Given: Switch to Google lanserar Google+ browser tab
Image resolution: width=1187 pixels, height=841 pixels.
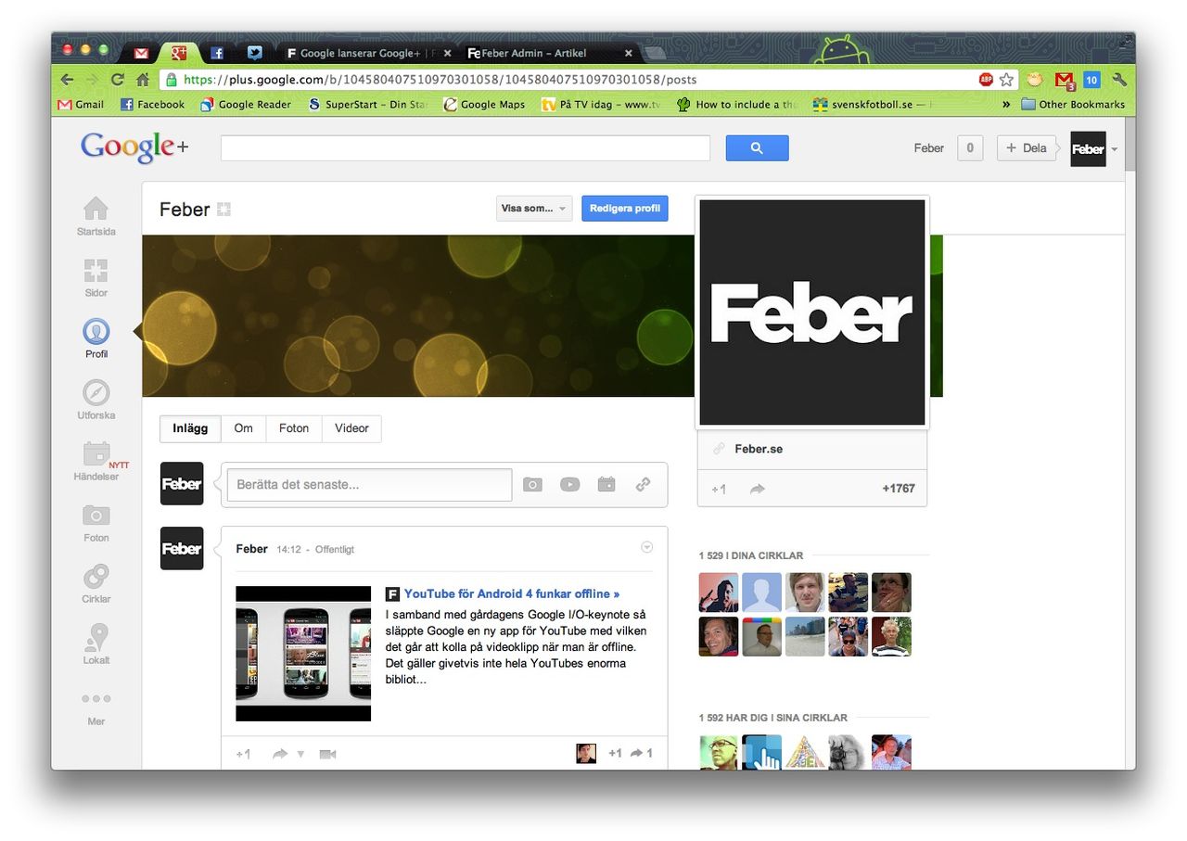Looking at the screenshot, I should (x=368, y=53).
